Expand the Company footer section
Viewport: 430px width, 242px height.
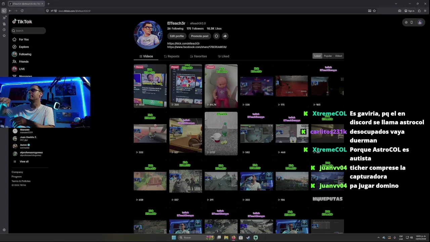(x=17, y=172)
